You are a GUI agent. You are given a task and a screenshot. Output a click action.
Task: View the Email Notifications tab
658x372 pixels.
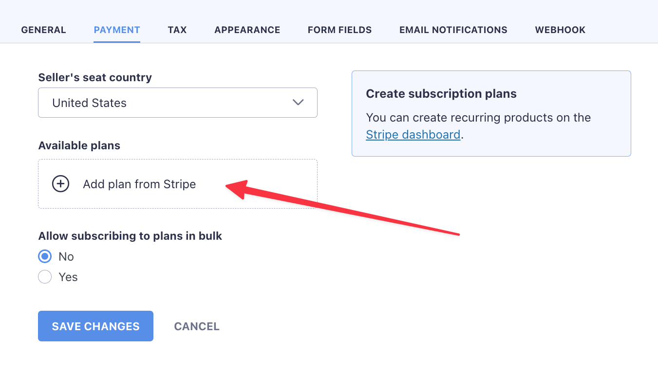(x=453, y=30)
